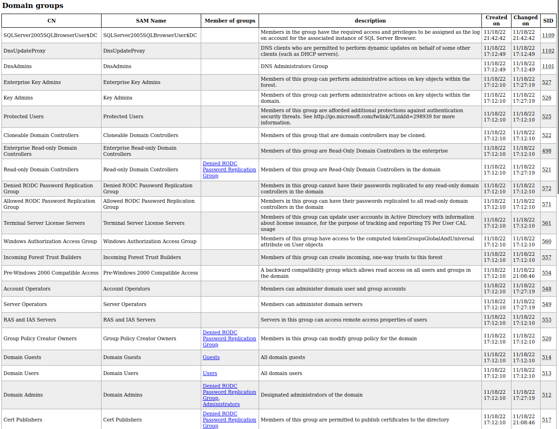This screenshot has height=429, width=559.
Task: Select the RAS and IAS Servers CN cell
Action: click(x=51, y=320)
